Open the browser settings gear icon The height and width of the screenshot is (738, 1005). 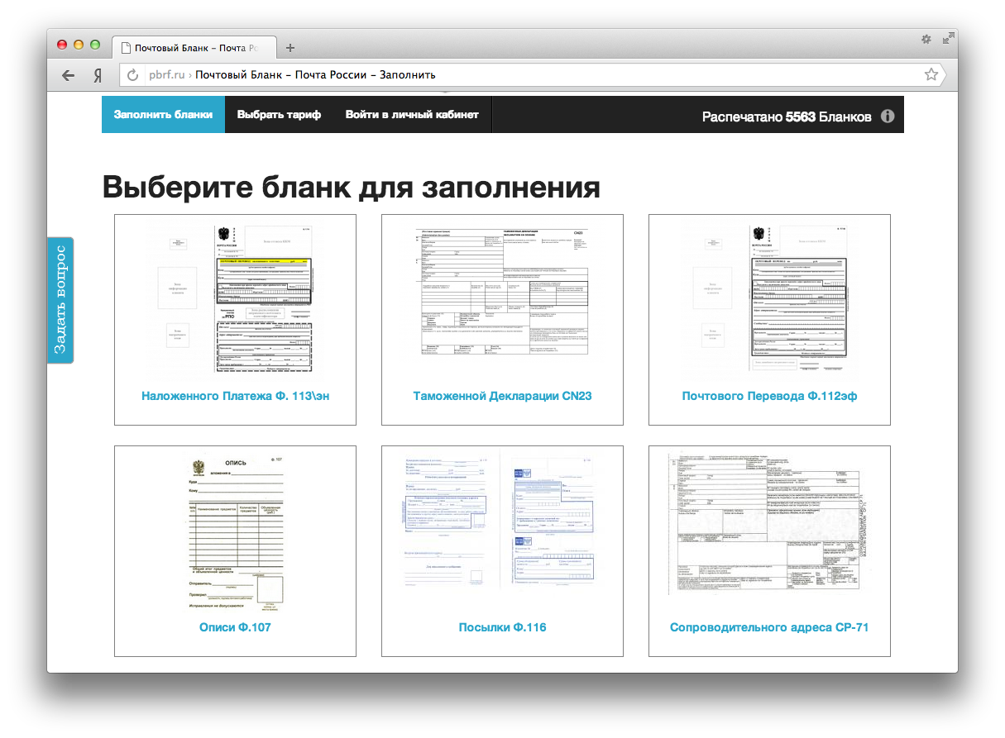926,39
